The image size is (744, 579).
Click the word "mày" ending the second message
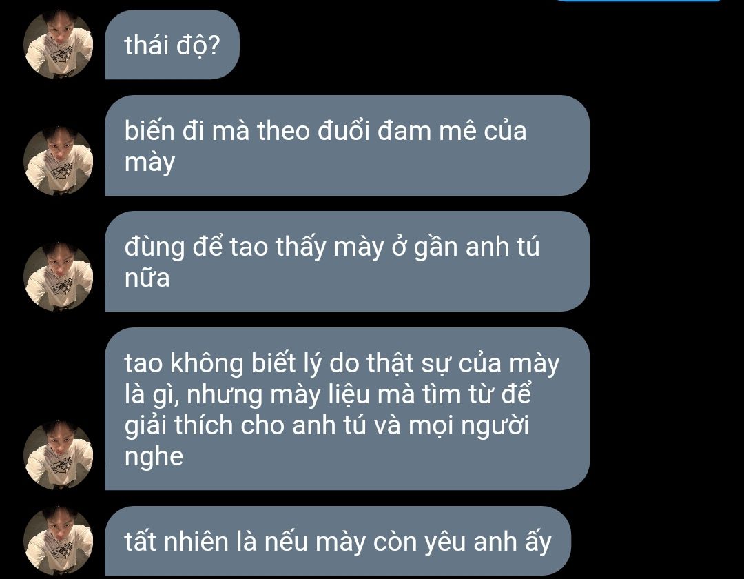(x=149, y=162)
